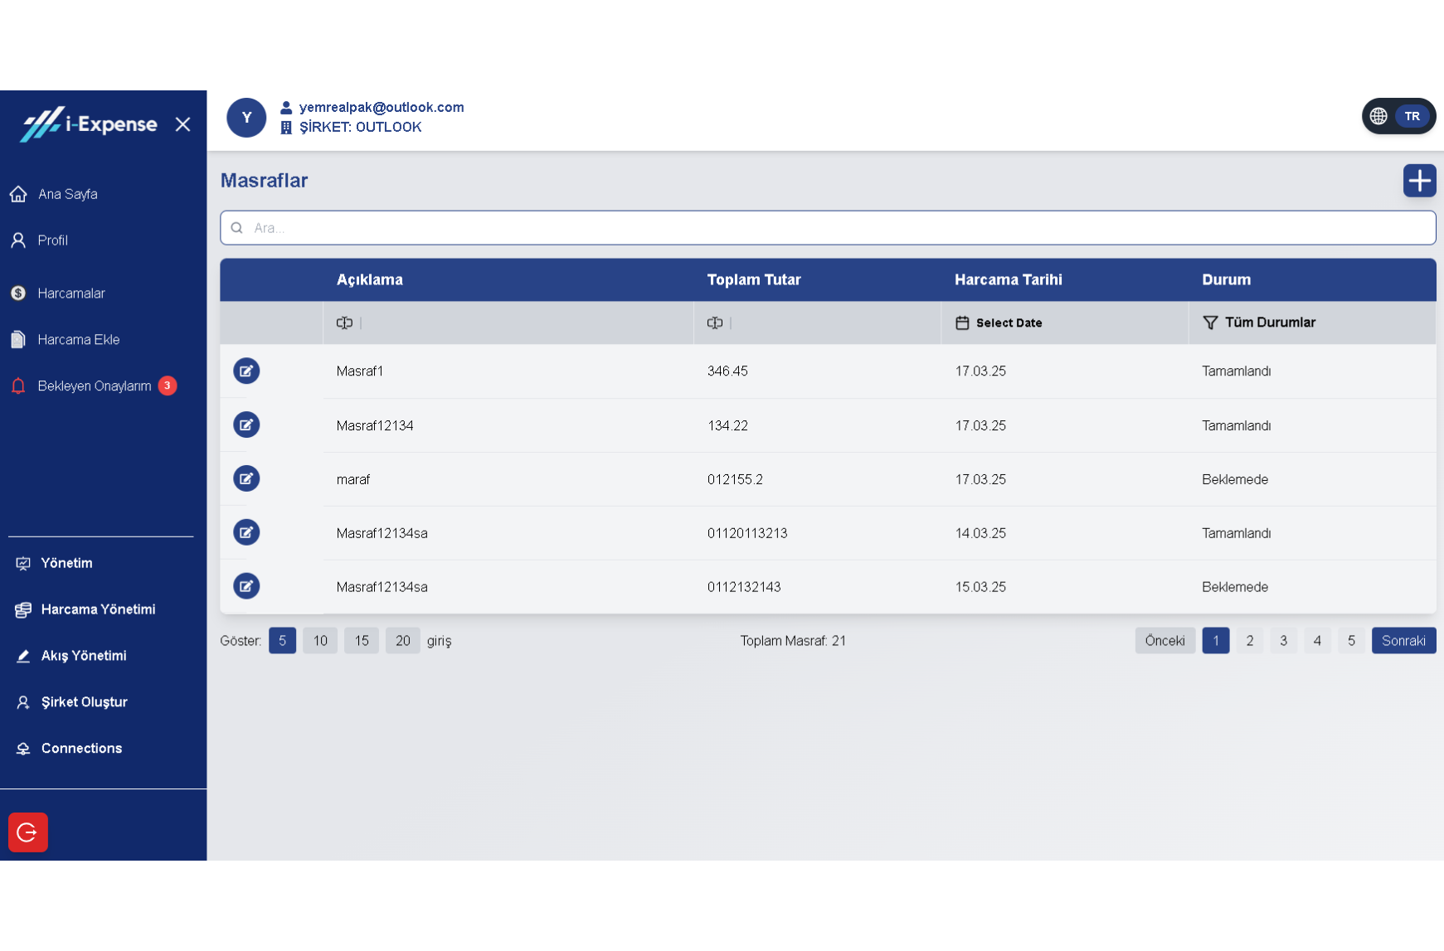Click the red logout icon
The height and width of the screenshot is (951, 1444).
[x=28, y=832]
